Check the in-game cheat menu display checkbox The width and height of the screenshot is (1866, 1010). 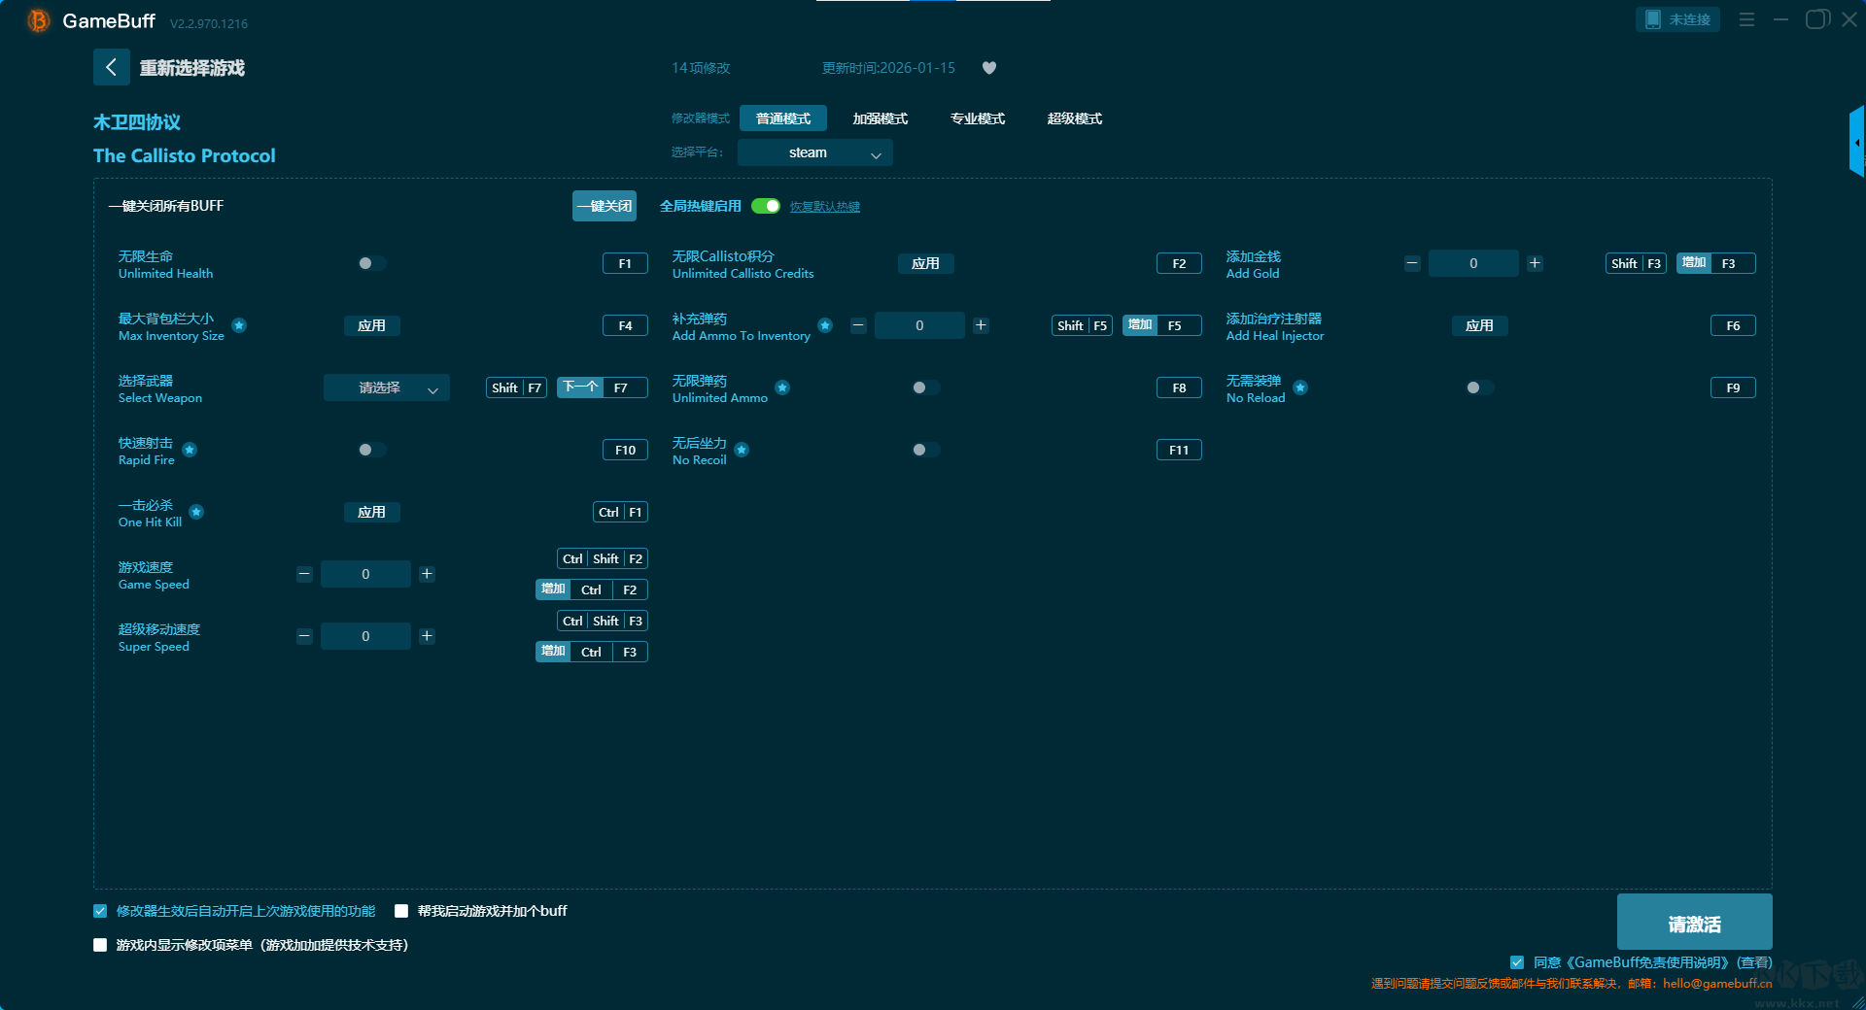pos(100,945)
